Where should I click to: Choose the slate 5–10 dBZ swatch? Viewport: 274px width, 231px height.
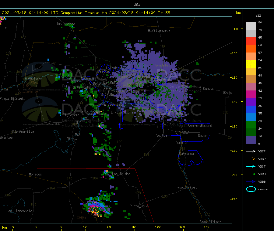(x=251, y=140)
